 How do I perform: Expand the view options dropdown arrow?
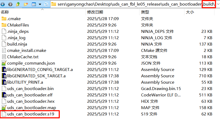pyautogui.click(x=40, y=4)
